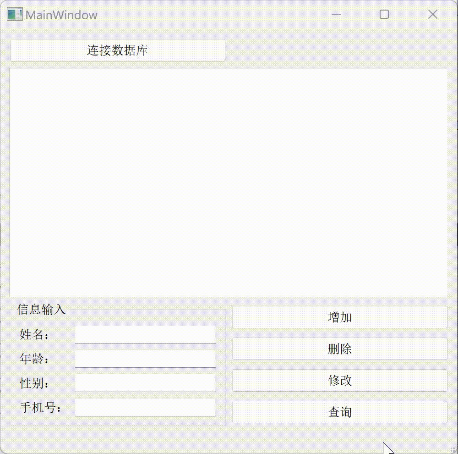This screenshot has height=454, width=458.
Task: Maximize the MainWindow window
Action: pyautogui.click(x=384, y=14)
